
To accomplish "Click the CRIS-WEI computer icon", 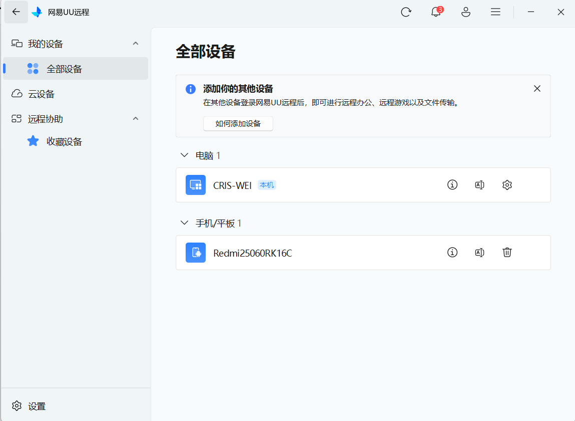I will pyautogui.click(x=196, y=185).
